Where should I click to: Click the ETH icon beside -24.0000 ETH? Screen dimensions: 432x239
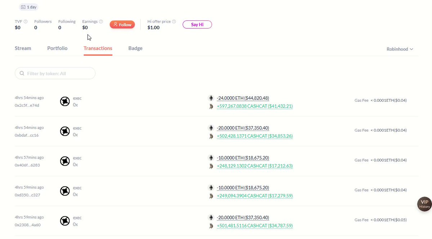pos(211,98)
